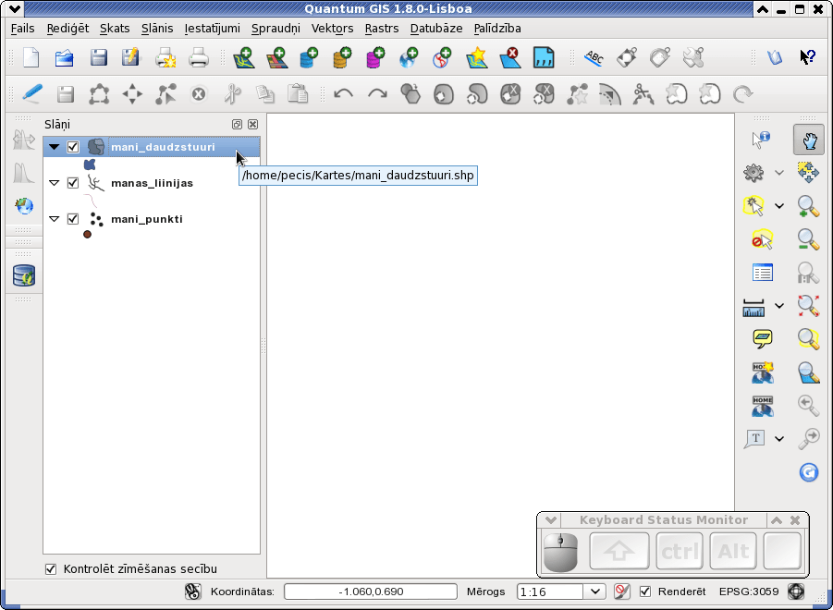Toggle Editing pencil icon

tap(31, 94)
